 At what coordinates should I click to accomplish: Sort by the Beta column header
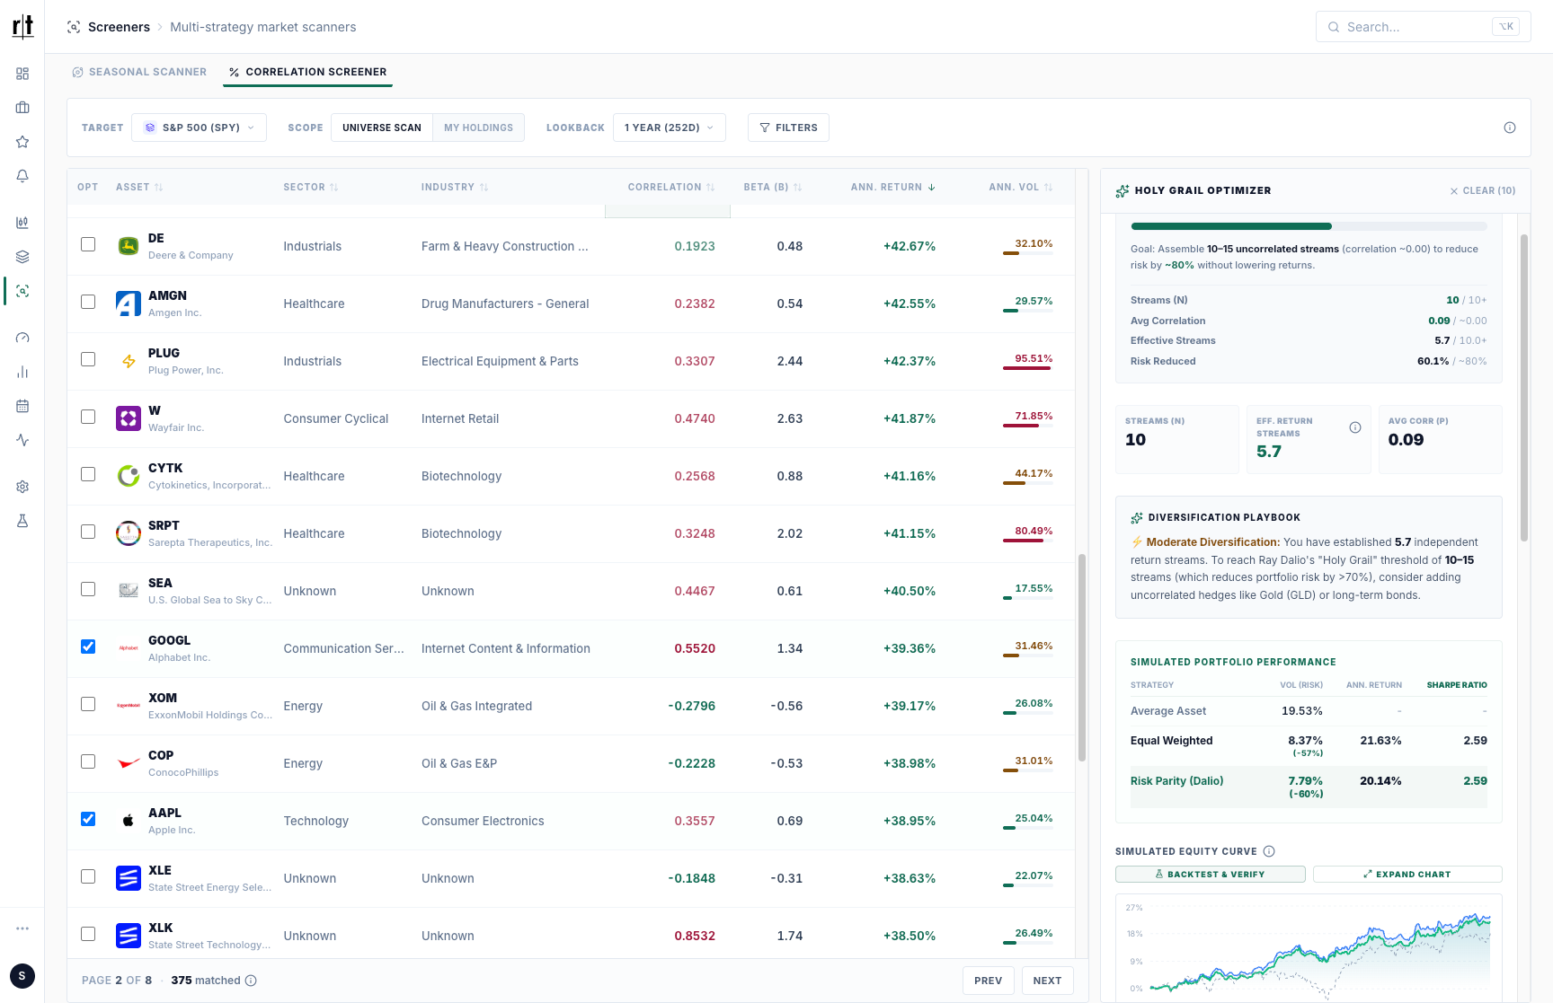(773, 187)
